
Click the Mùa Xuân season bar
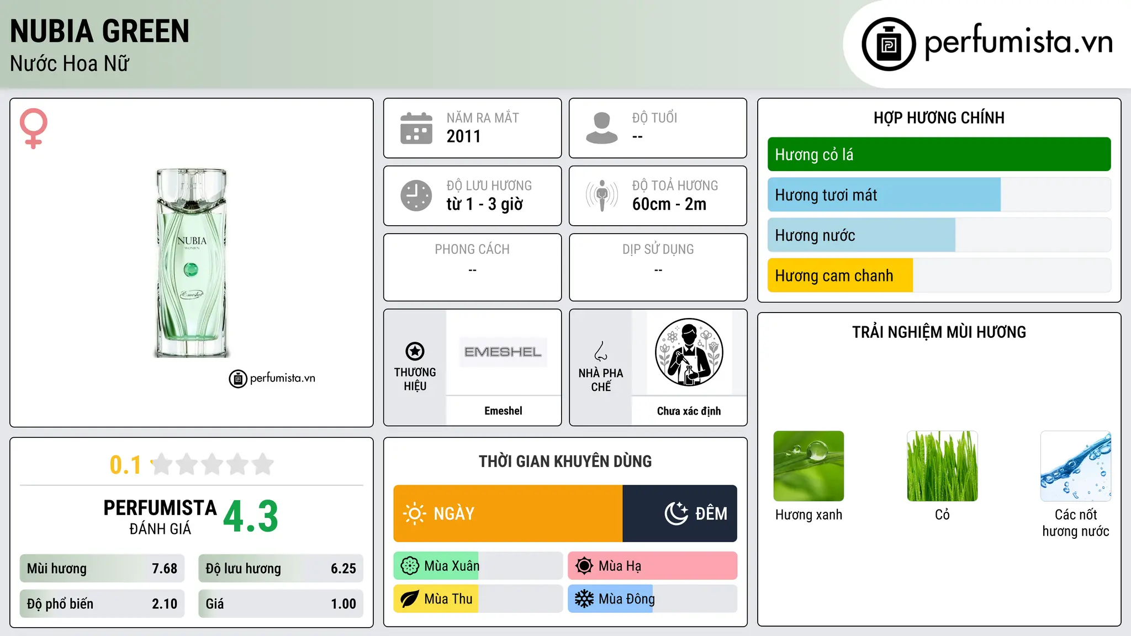(478, 566)
